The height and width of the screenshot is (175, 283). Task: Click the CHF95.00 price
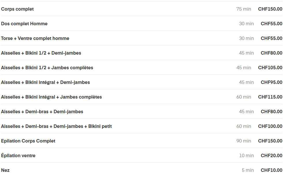271,82
